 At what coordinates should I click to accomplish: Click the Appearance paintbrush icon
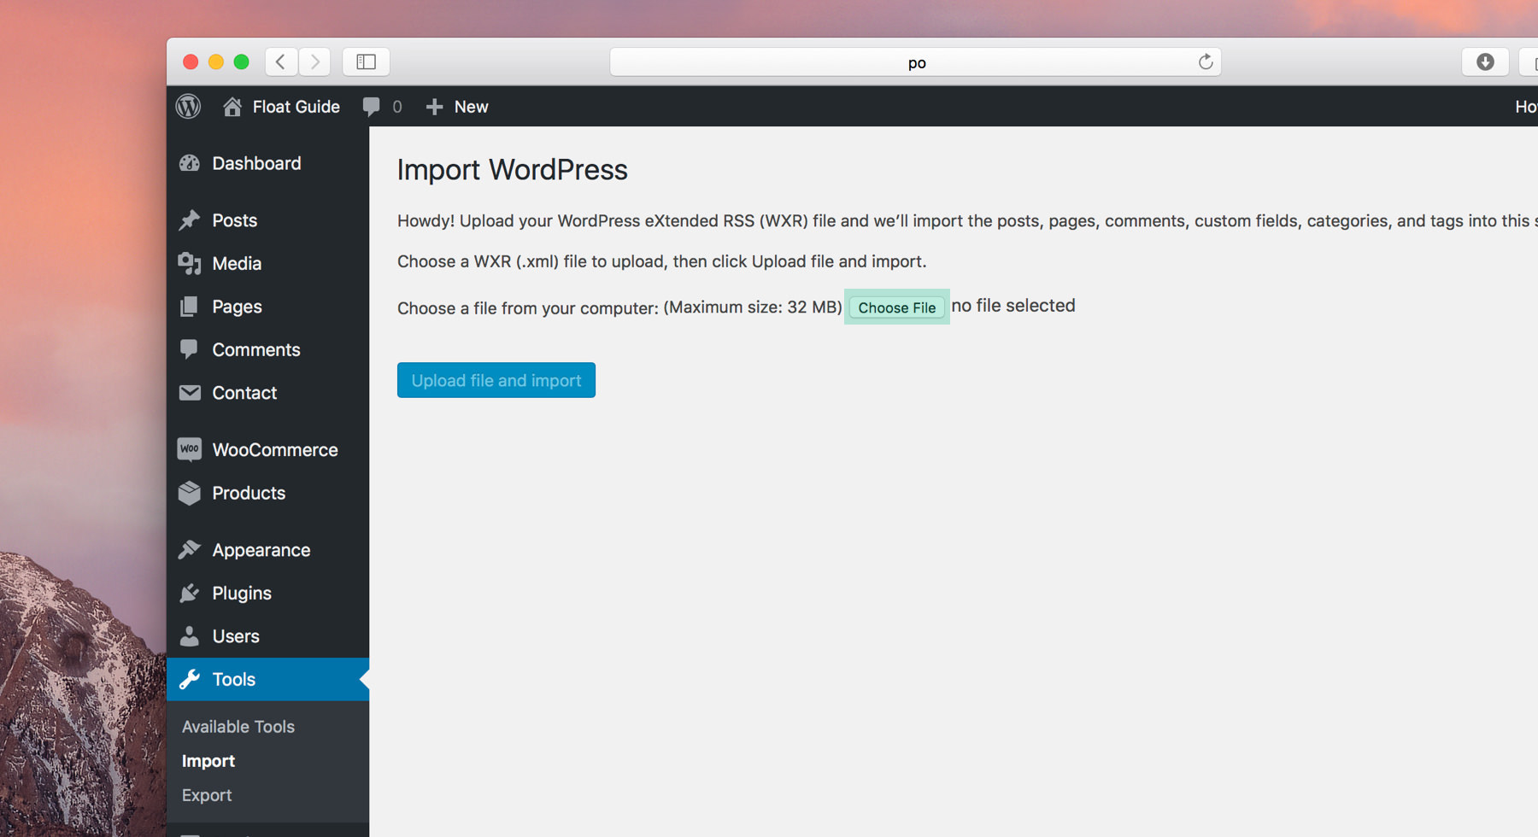(x=190, y=550)
